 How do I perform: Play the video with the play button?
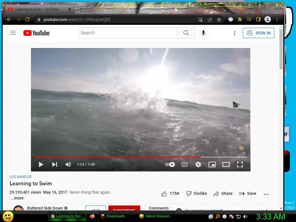click(41, 164)
